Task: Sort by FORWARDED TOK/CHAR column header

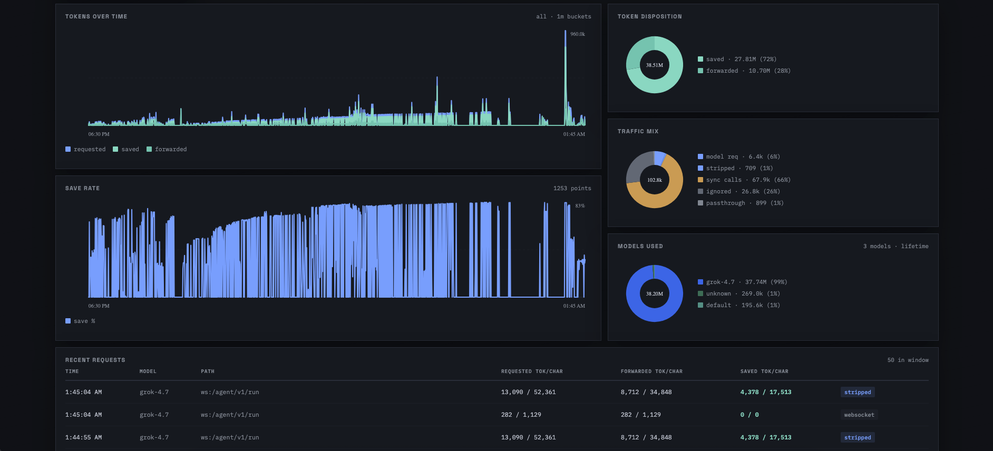Action: [x=651, y=371]
